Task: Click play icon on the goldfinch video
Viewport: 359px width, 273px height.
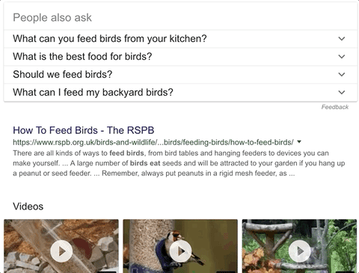Action: [180, 251]
